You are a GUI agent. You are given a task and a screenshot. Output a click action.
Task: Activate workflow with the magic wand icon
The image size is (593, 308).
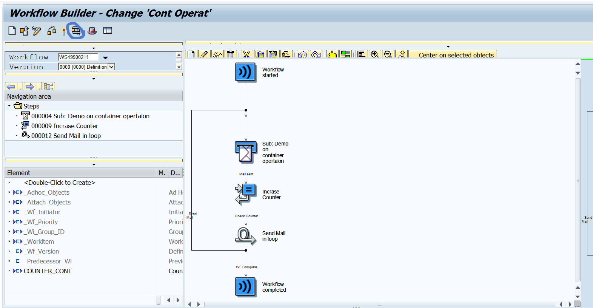tap(63, 31)
